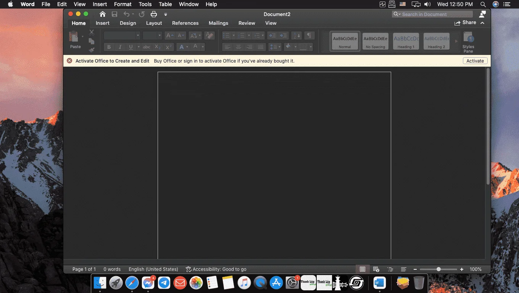Decrease paragraph indent

pos(272,35)
